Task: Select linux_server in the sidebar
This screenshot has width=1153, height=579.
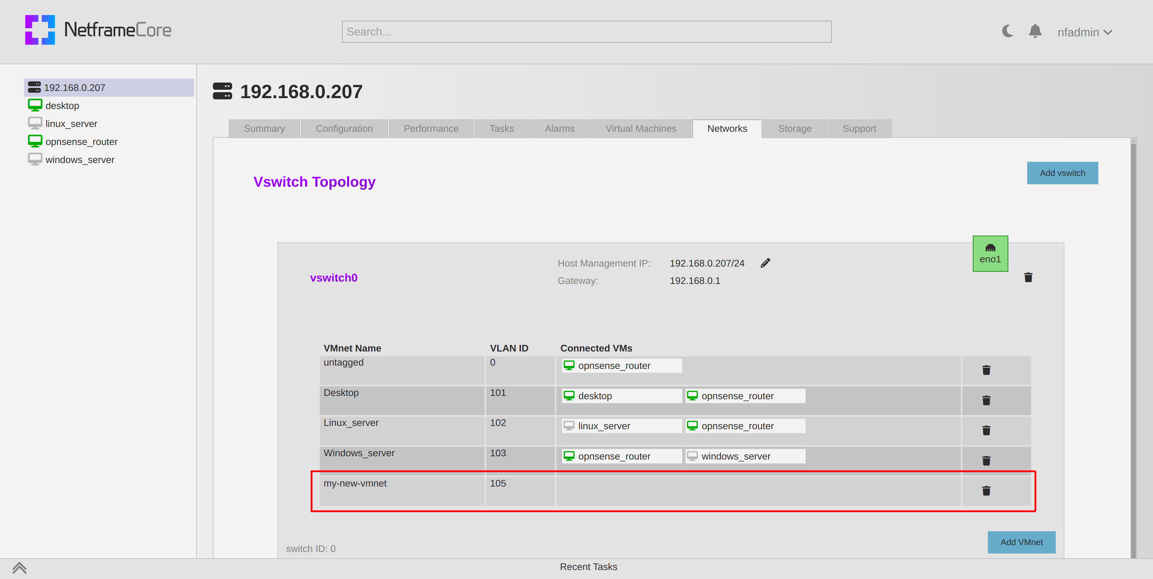Action: pyautogui.click(x=63, y=123)
